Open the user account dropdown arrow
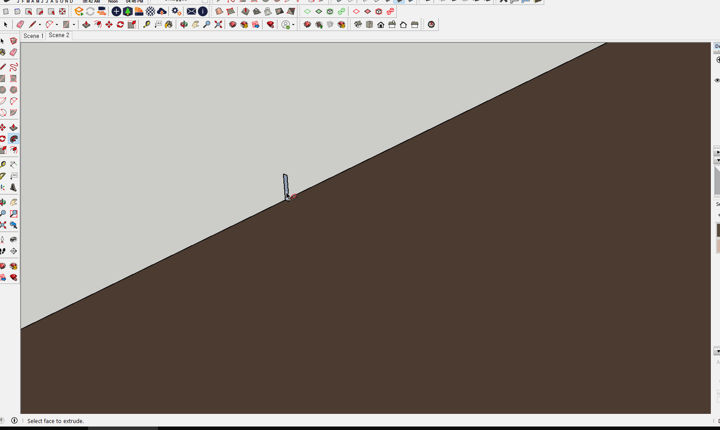This screenshot has height=430, width=720. [x=293, y=24]
